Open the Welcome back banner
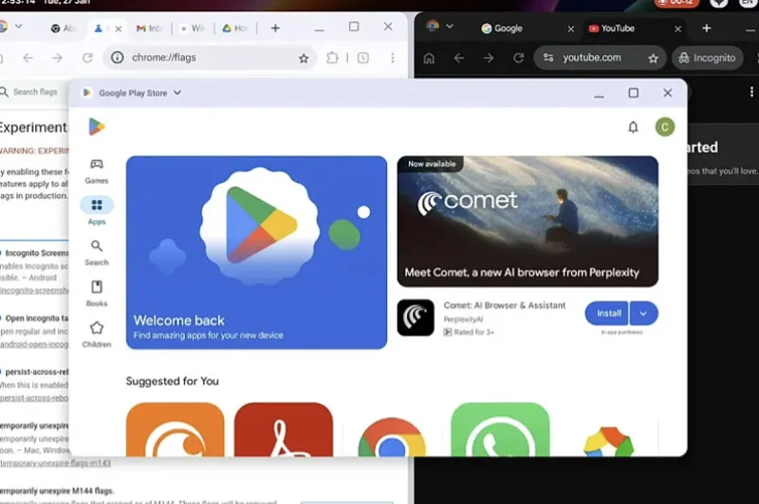 (256, 252)
